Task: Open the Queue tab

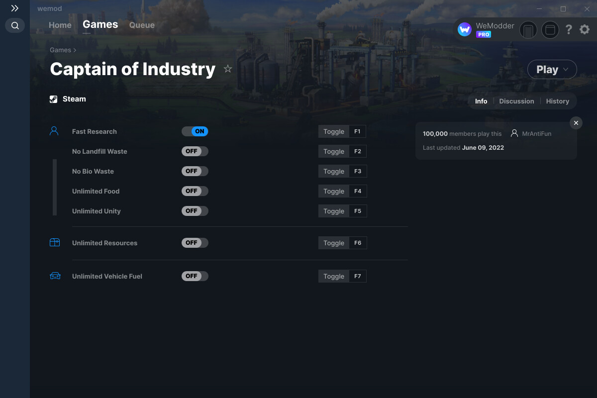Action: coord(142,25)
